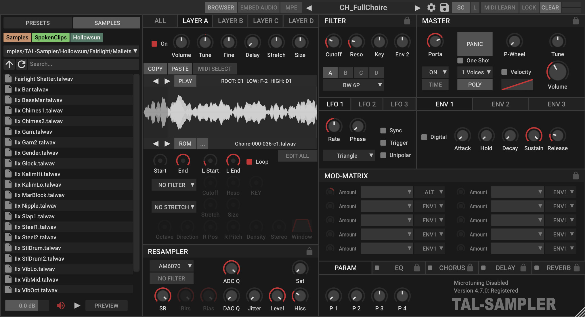Drag the Volume slider in Master section

(x=559, y=75)
